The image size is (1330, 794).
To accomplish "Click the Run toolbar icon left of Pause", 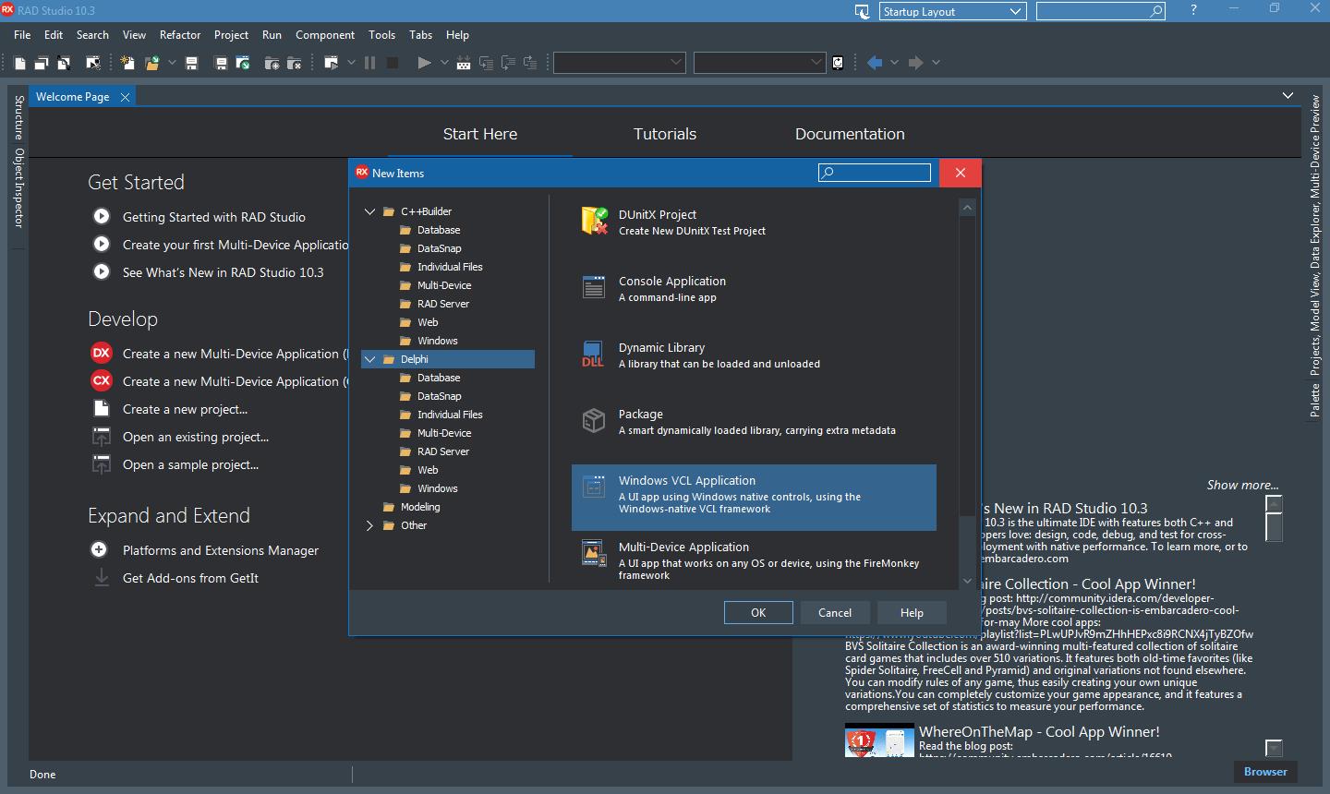I will (332, 63).
